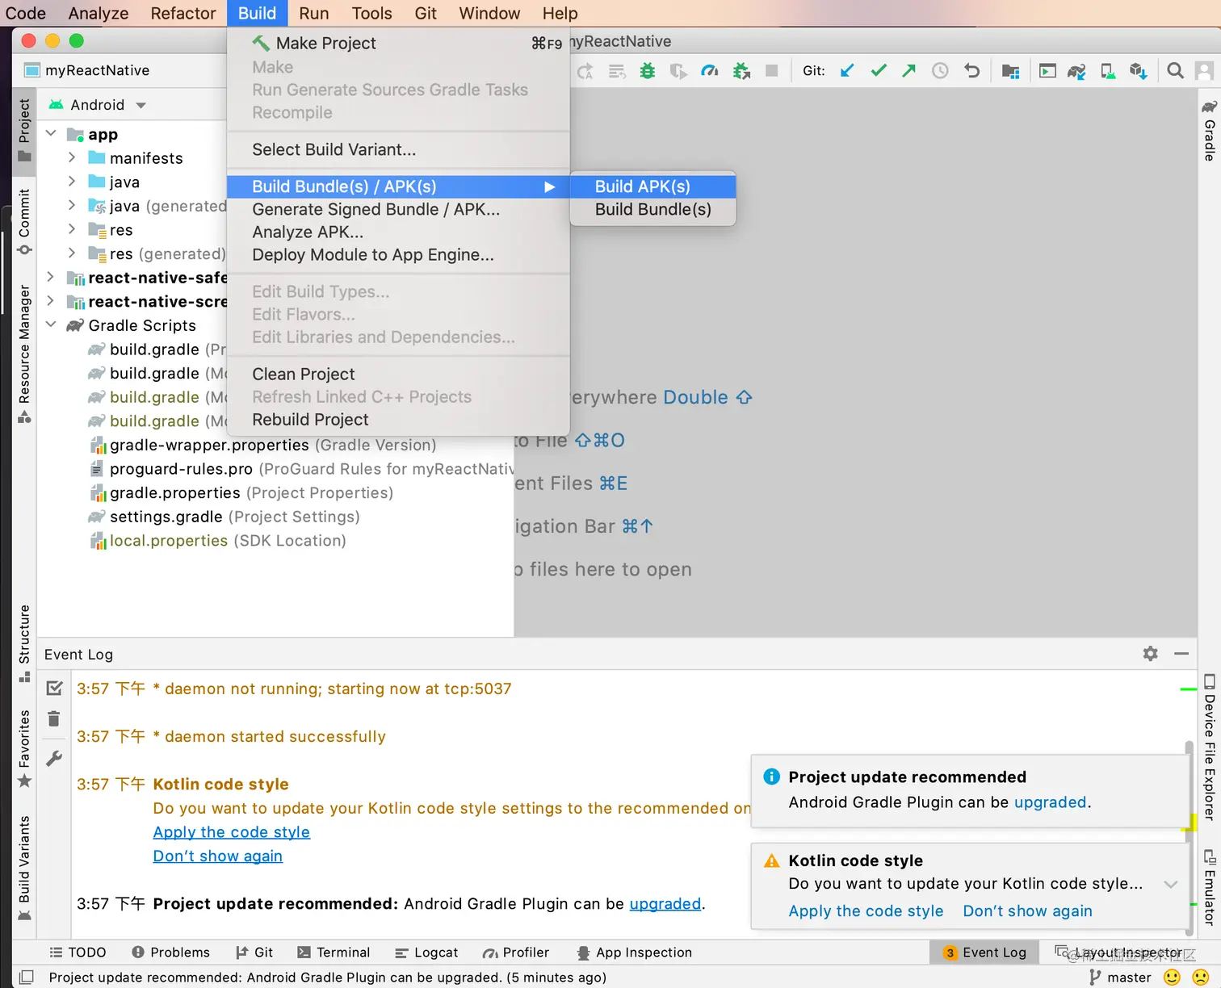Image resolution: width=1221 pixels, height=988 pixels.
Task: Click the Run Anything toolbar icon
Action: (1047, 71)
